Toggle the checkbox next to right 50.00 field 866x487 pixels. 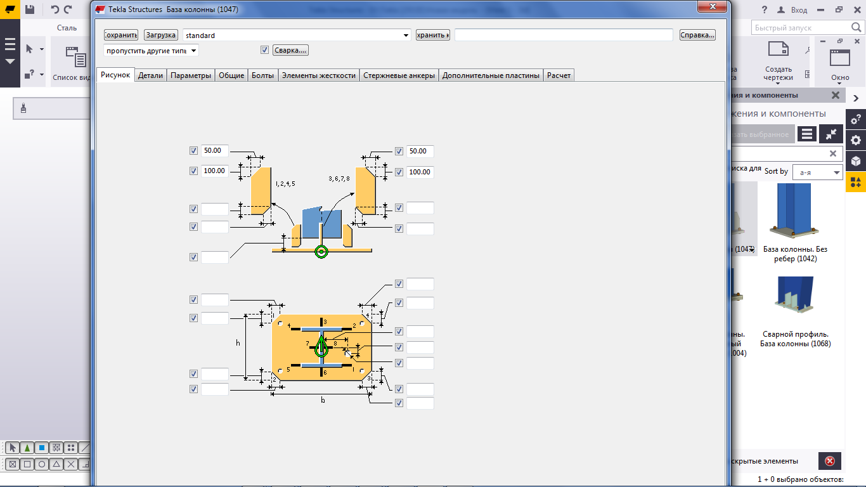point(399,152)
